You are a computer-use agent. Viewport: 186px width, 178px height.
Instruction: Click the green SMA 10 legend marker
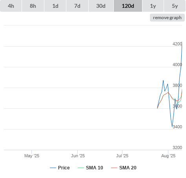[x=81, y=168]
